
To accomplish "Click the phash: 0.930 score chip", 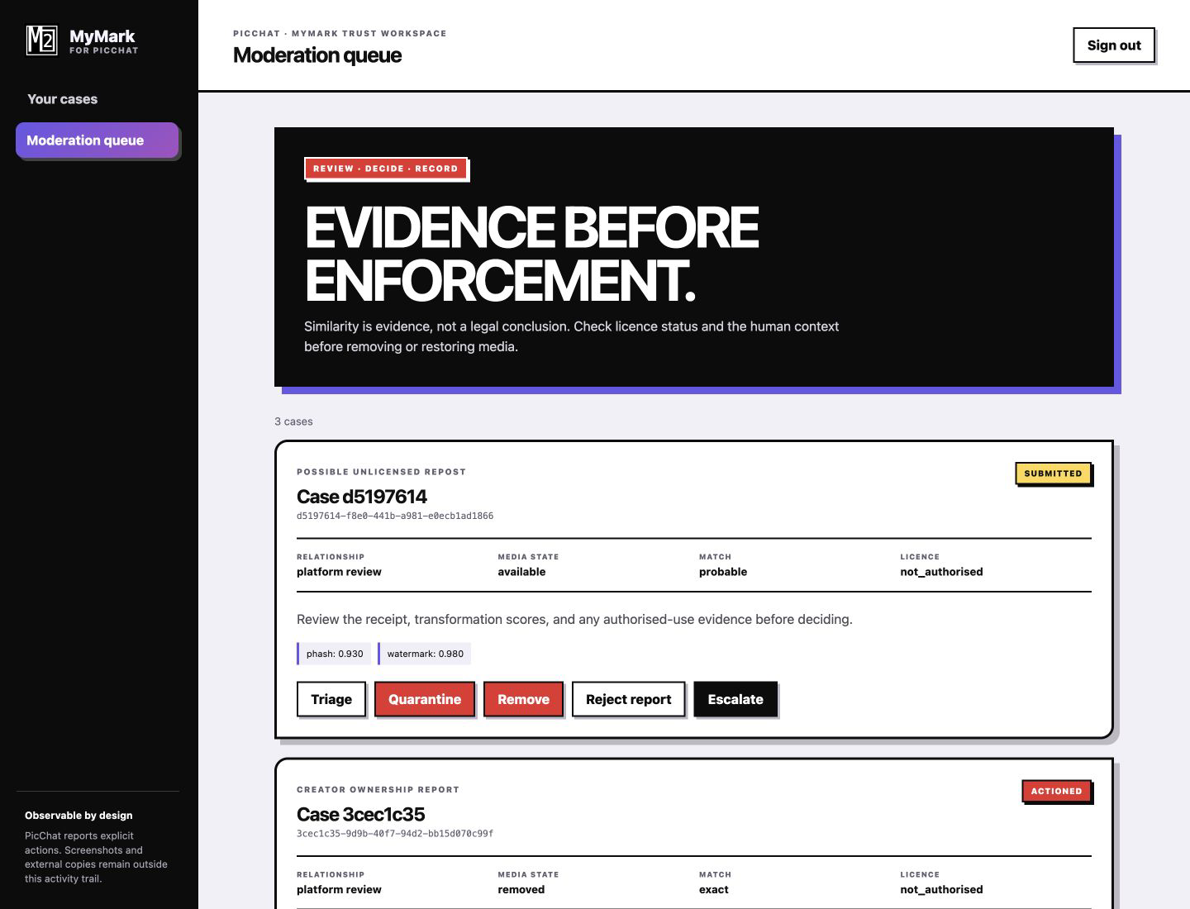I will (333, 654).
